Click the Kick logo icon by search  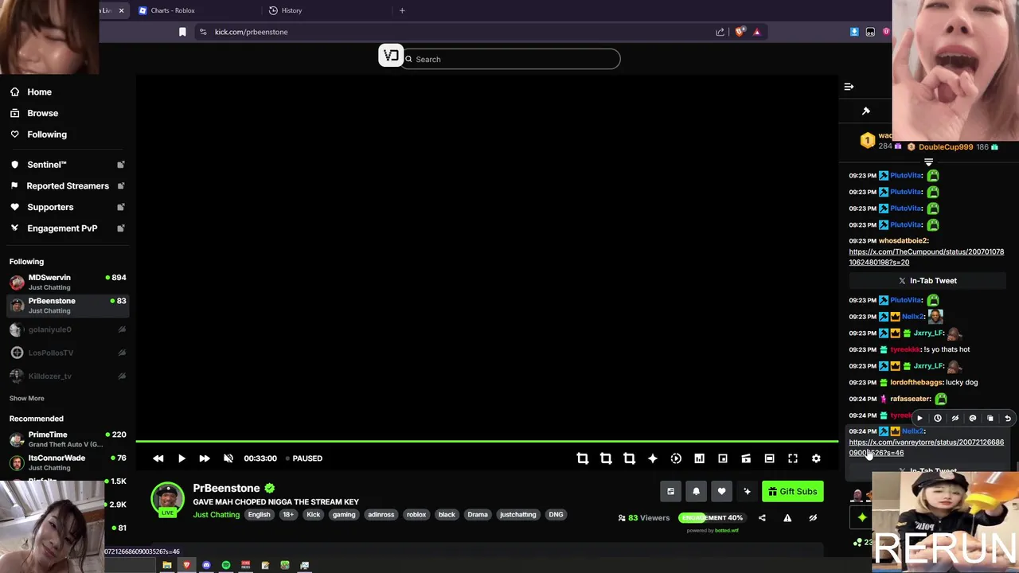point(391,56)
